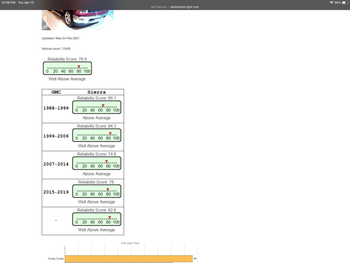Click the 2007-2014 gauge showing 74.8
The width and height of the screenshot is (350, 263).
pos(97,163)
